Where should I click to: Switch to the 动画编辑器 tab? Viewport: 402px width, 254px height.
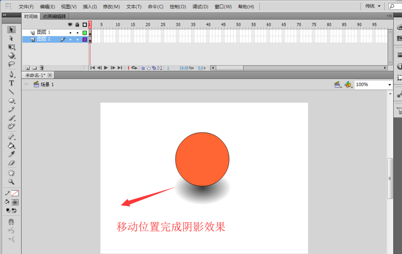pyautogui.click(x=54, y=16)
